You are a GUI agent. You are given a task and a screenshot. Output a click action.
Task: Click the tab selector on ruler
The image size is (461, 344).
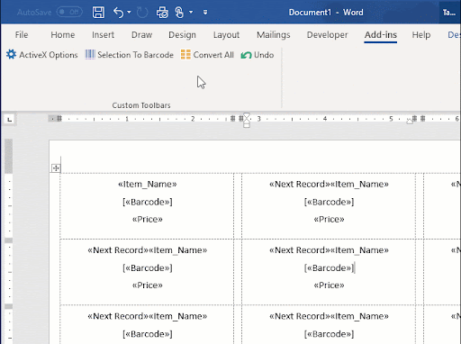9,120
